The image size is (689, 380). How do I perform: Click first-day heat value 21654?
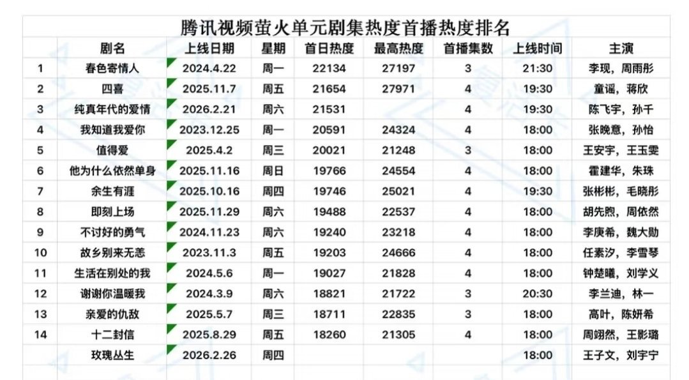click(x=329, y=89)
